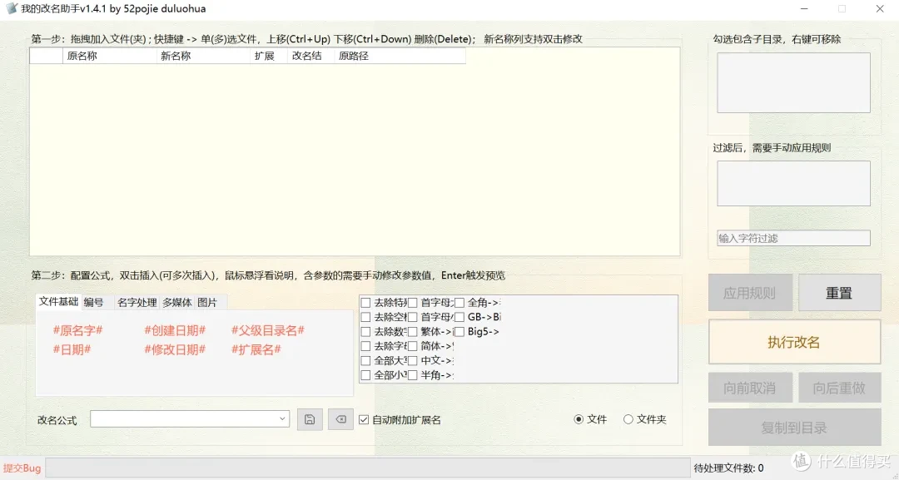The width and height of the screenshot is (899, 480).
Task: Enable the 全部小 lowercase checkbox
Action: coord(365,375)
